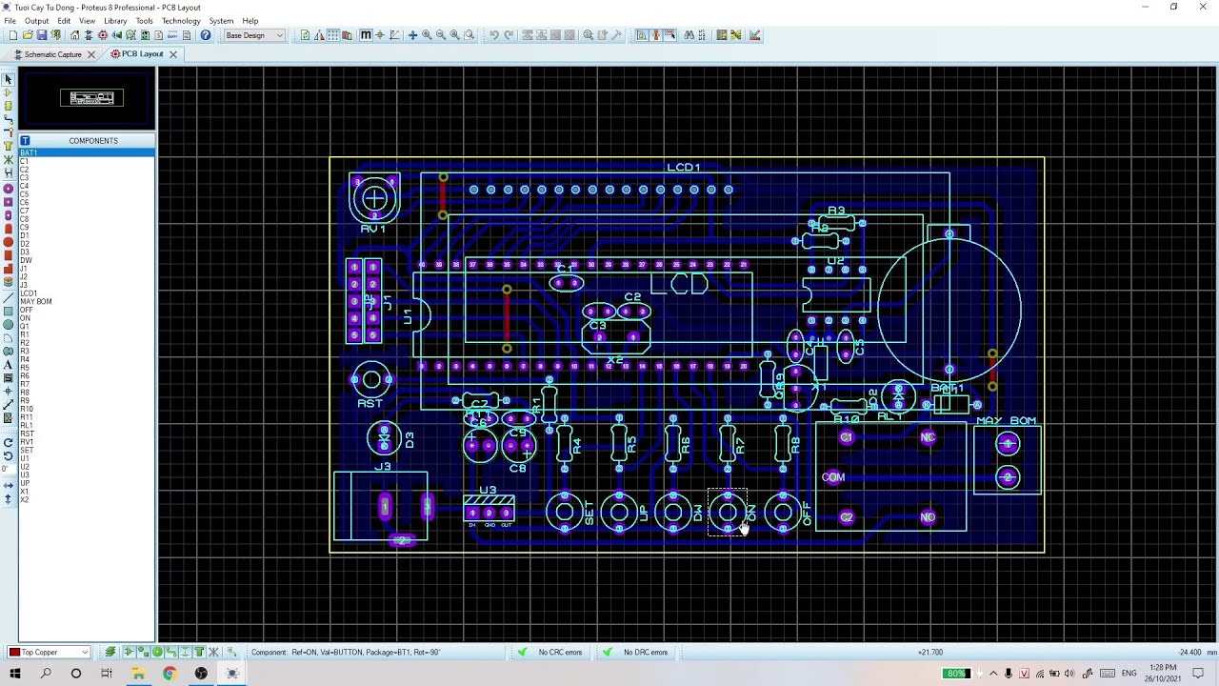Click the pan/center view cross icon
Viewport: 1219px width, 686px height.
pos(412,35)
